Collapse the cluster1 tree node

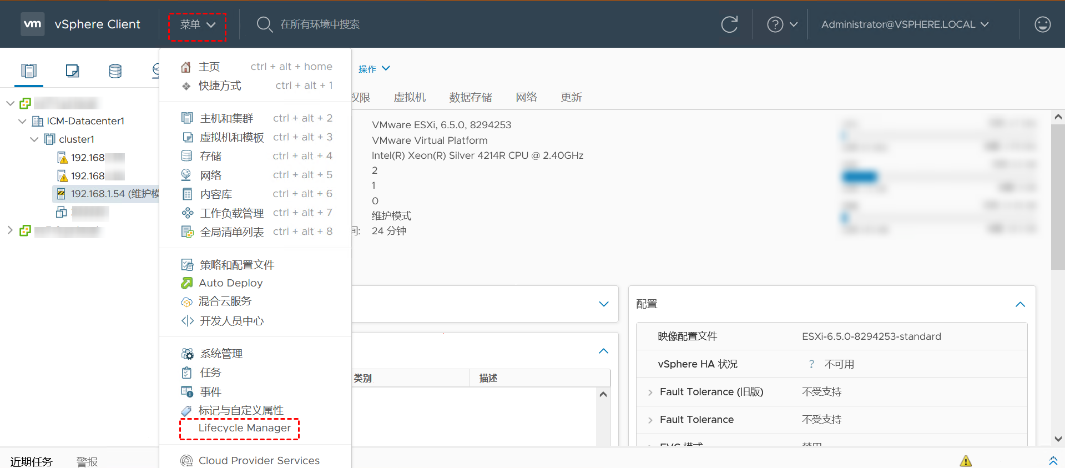[x=34, y=139]
